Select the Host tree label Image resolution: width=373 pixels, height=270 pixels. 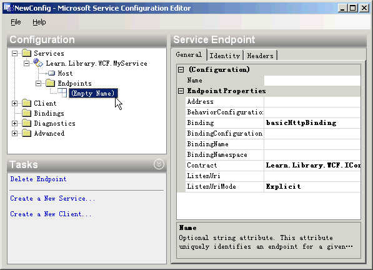coord(65,73)
